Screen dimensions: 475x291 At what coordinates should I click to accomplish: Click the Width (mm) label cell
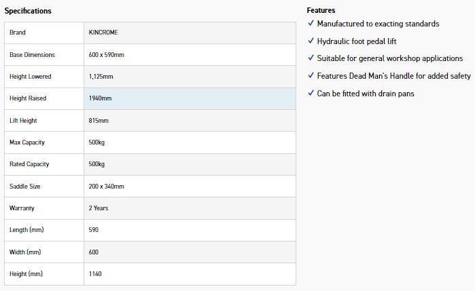pos(25,252)
